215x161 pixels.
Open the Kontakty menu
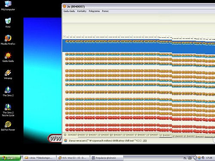(82, 11)
